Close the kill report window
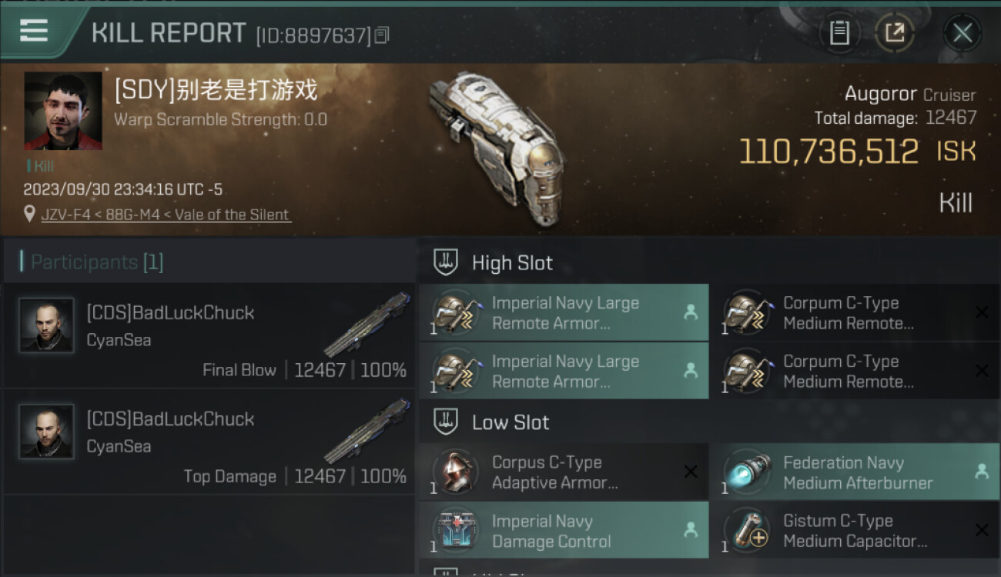1001x577 pixels. (962, 32)
